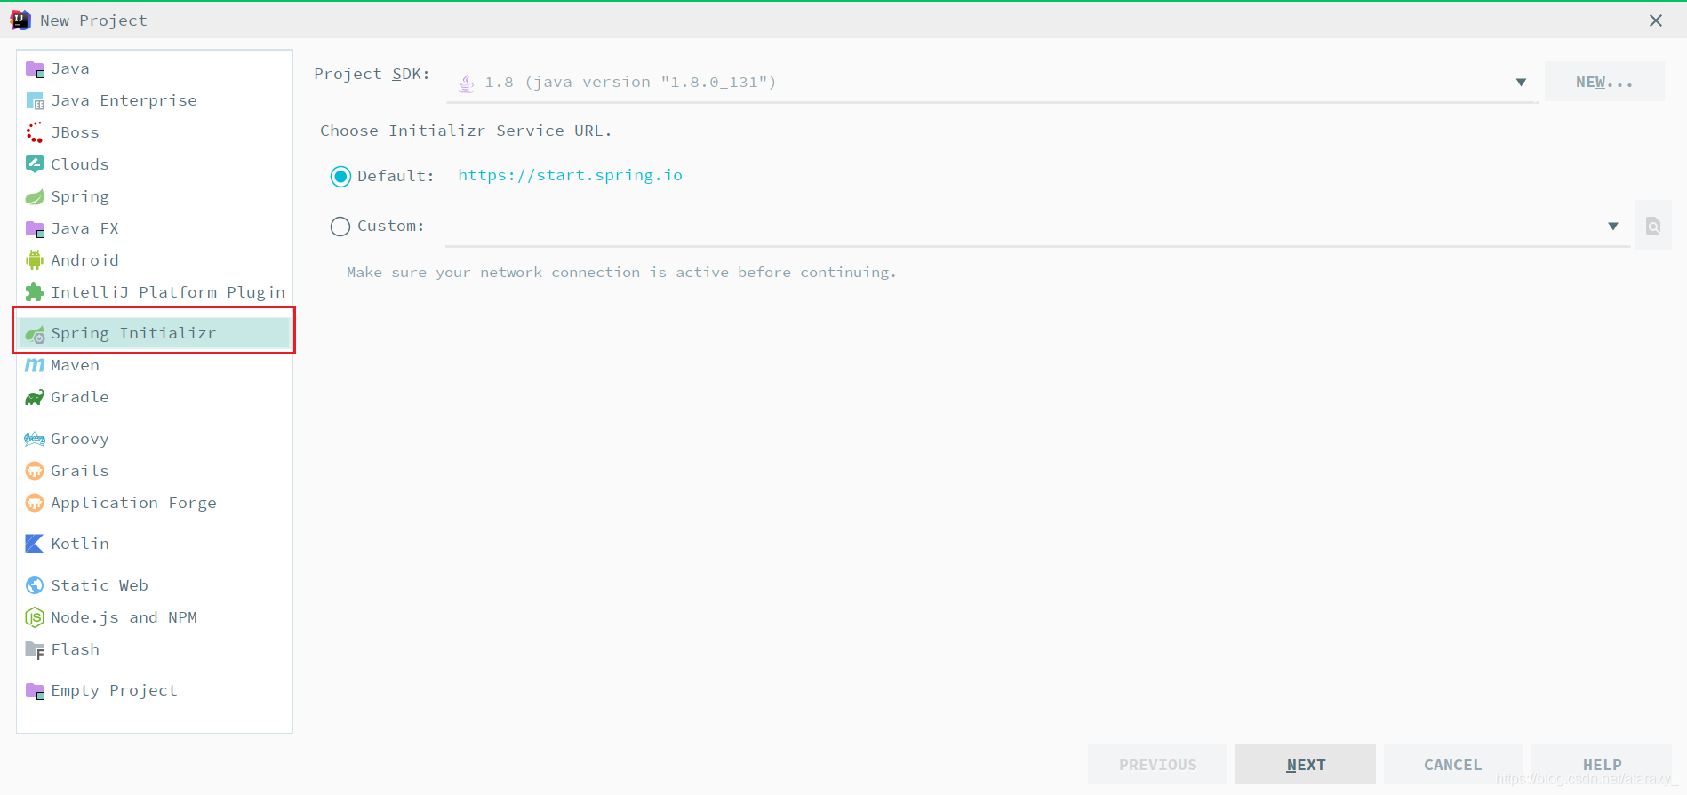Select 'Node.js and NPM' entry
The width and height of the screenshot is (1687, 795).
[155, 617]
